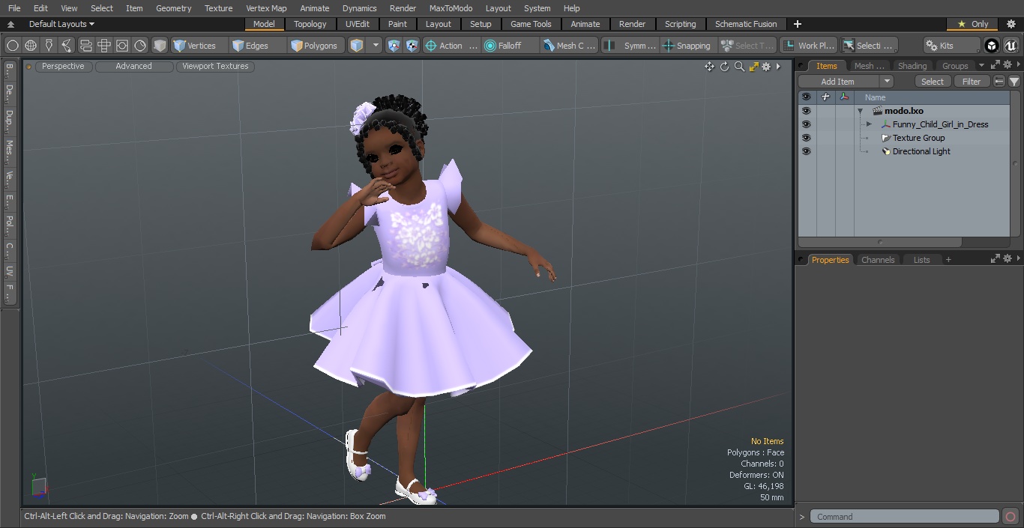Click the curve path tool icon

coord(67,46)
